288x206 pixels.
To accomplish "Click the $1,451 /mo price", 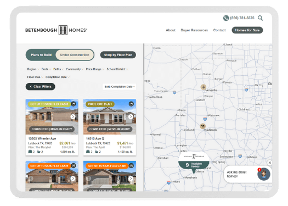I will [x=125, y=143].
